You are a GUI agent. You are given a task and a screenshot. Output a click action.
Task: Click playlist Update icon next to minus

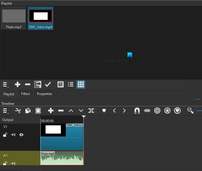click(38, 84)
